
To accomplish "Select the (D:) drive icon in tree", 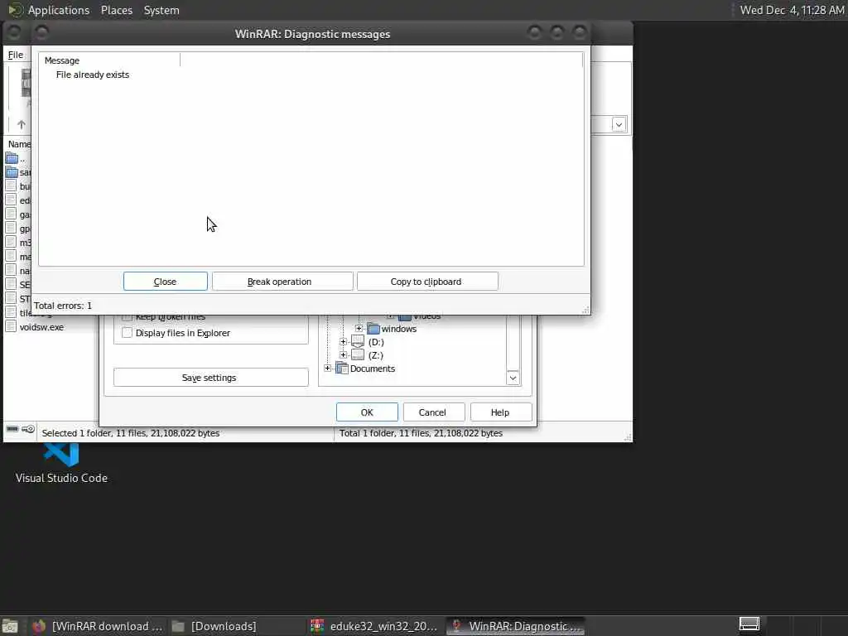I will pyautogui.click(x=358, y=341).
